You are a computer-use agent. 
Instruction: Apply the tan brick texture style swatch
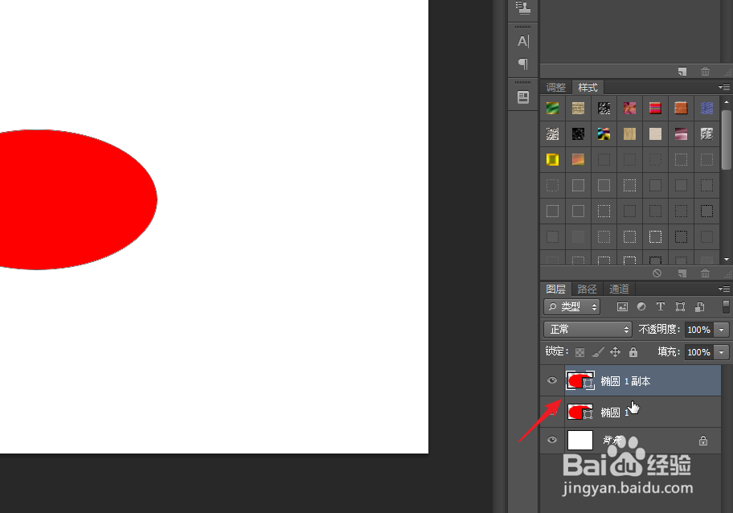coord(578,109)
